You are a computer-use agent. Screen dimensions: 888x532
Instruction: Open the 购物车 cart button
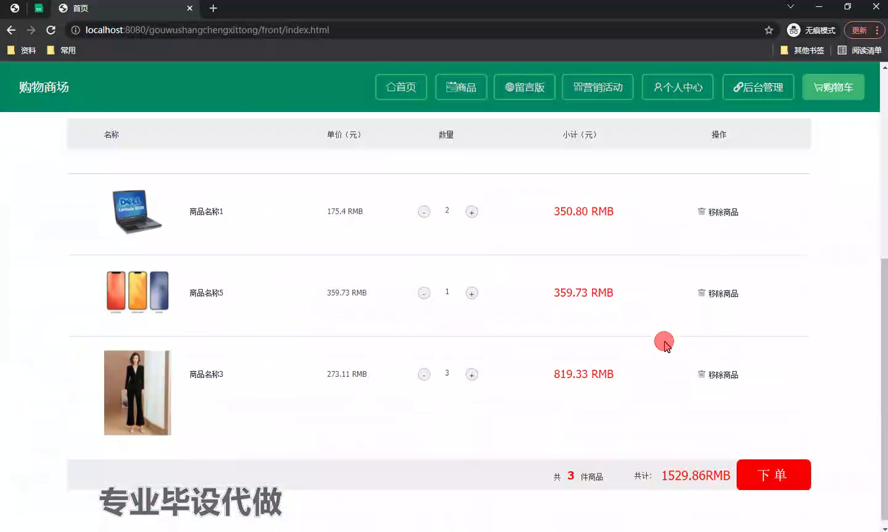[833, 87]
